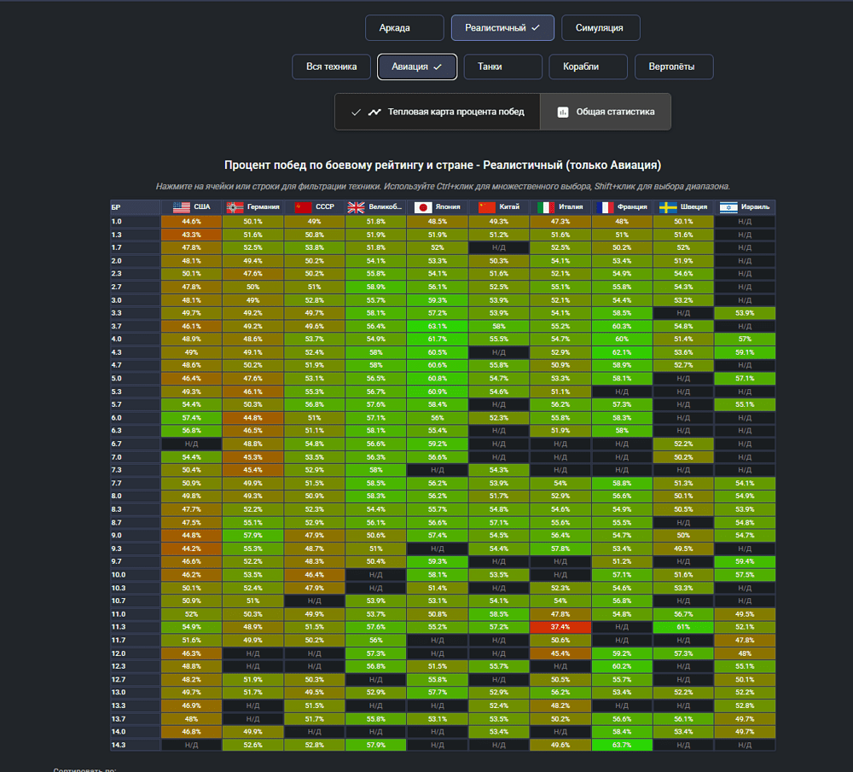Switch to the Общая статистика tab

tap(606, 112)
